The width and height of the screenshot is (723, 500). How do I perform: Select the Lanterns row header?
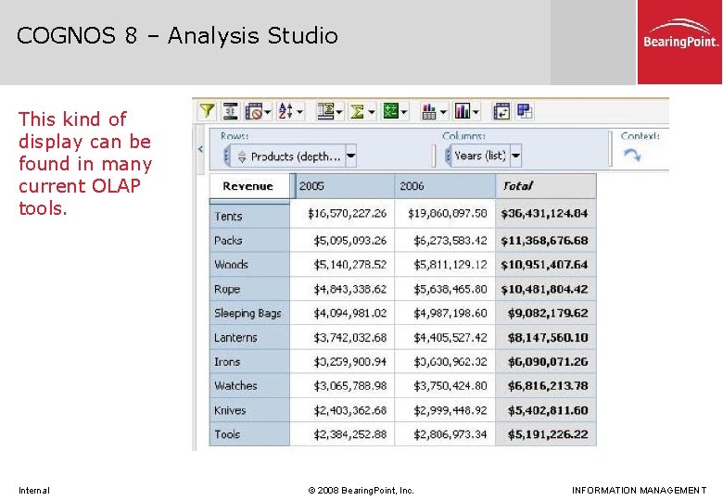pos(249,337)
